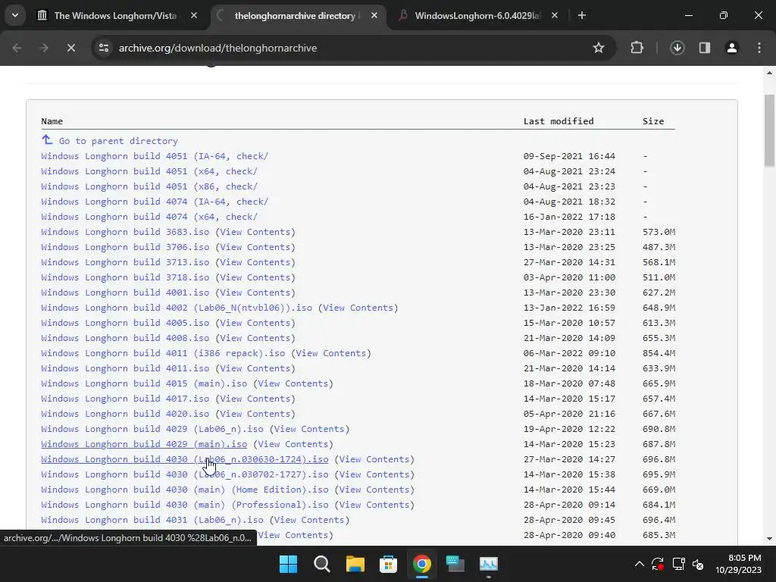
Task: Click the sync tray icon with red dot
Action: click(x=658, y=564)
